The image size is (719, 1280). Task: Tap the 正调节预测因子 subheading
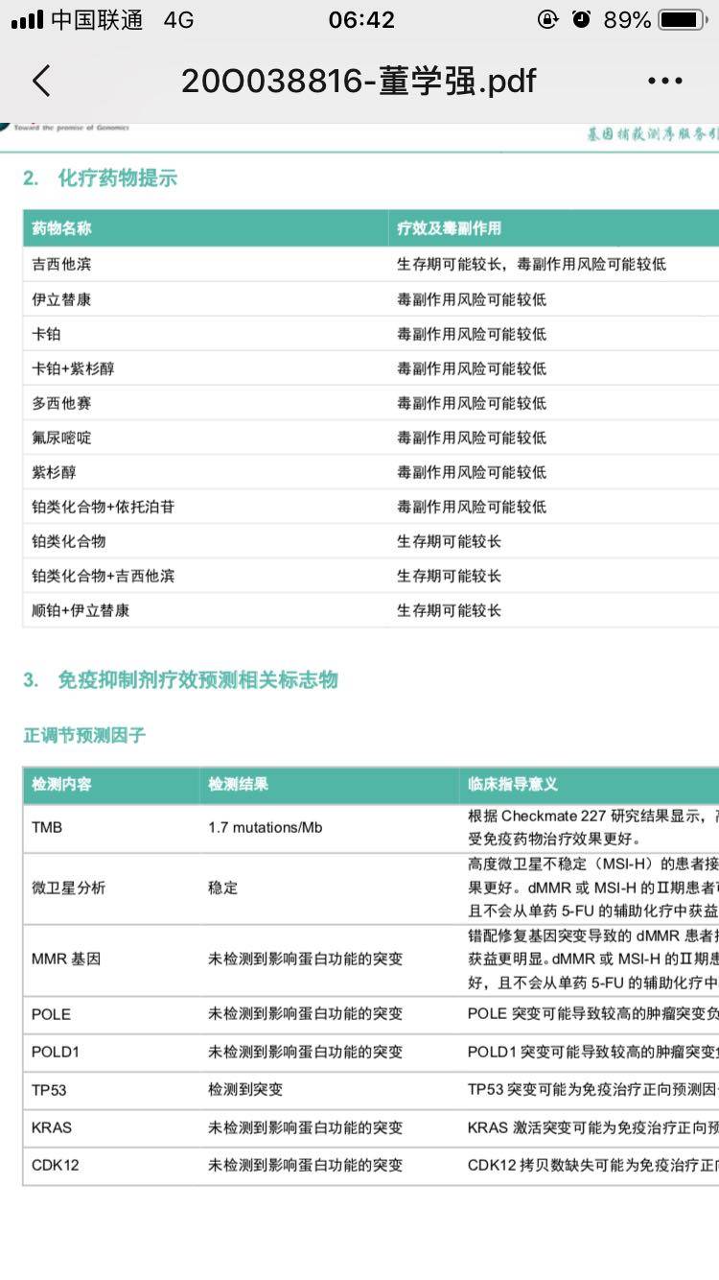coord(84,736)
